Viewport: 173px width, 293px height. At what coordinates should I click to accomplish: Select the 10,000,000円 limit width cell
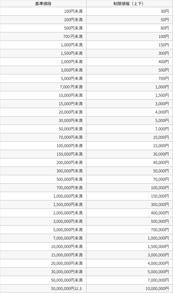[157, 289]
